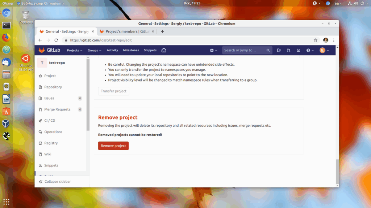
Task: Click the Snippets scissors icon in sidebar
Action: point(40,165)
